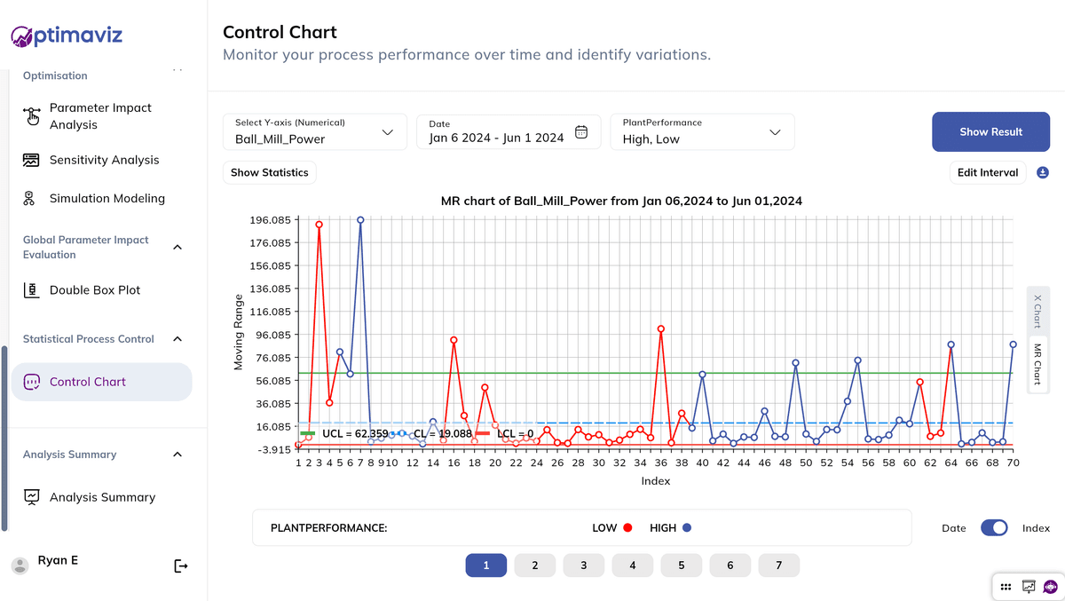Toggle the LOW plant performance legend series
Viewport: 1065px width, 601px height.
[611, 528]
